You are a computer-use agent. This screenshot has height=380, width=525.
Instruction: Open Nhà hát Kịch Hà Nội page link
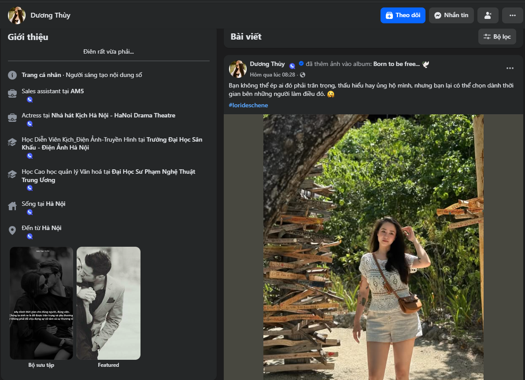113,116
